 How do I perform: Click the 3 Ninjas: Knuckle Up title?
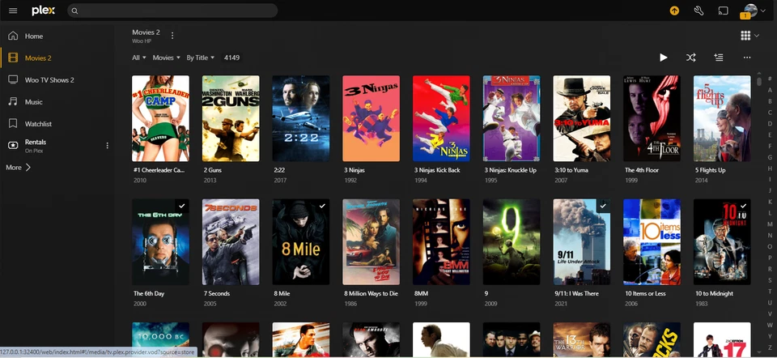[511, 170]
